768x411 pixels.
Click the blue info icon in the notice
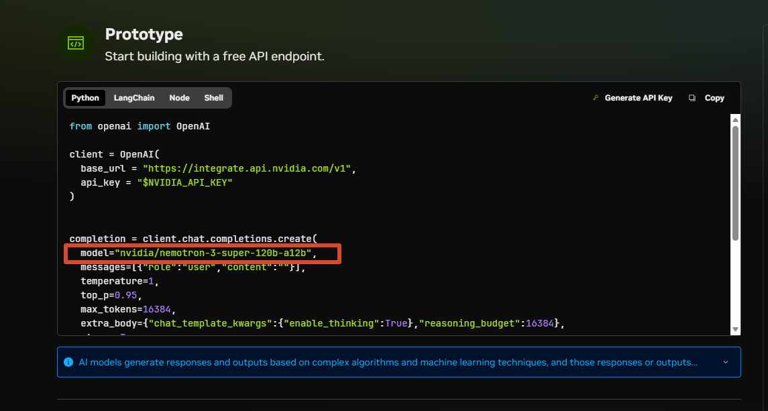[x=68, y=363]
